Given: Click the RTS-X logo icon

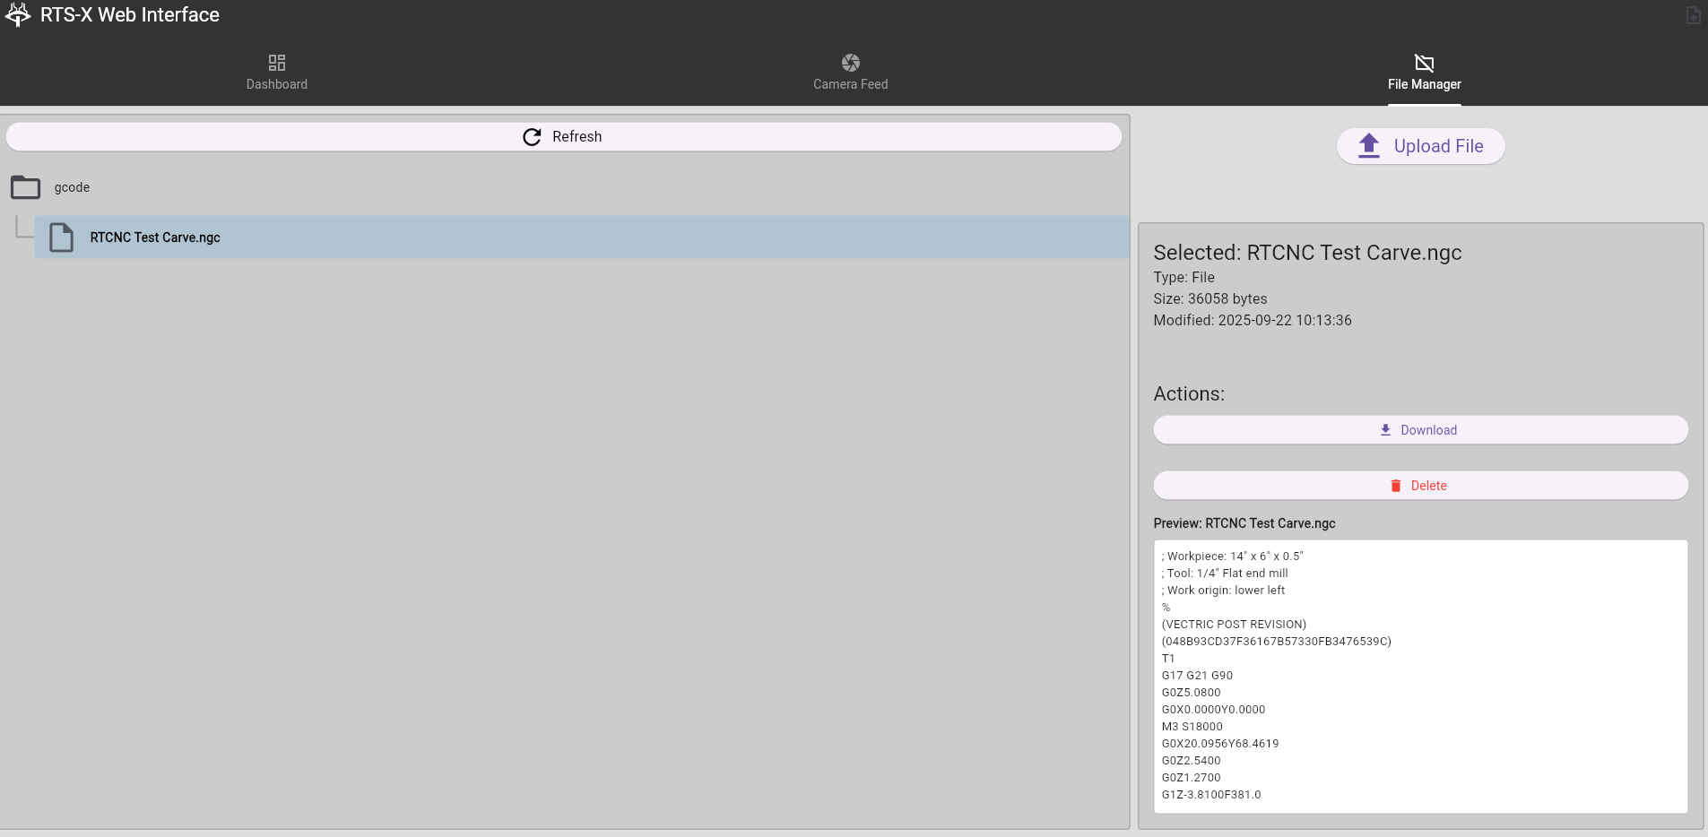Looking at the screenshot, I should coord(18,14).
